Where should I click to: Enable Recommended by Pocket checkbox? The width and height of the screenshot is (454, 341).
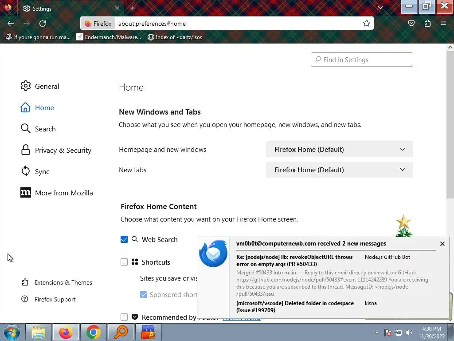124,317
